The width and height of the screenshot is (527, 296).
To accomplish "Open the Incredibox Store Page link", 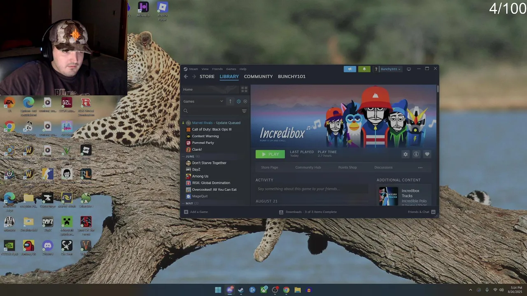I will coord(269,167).
